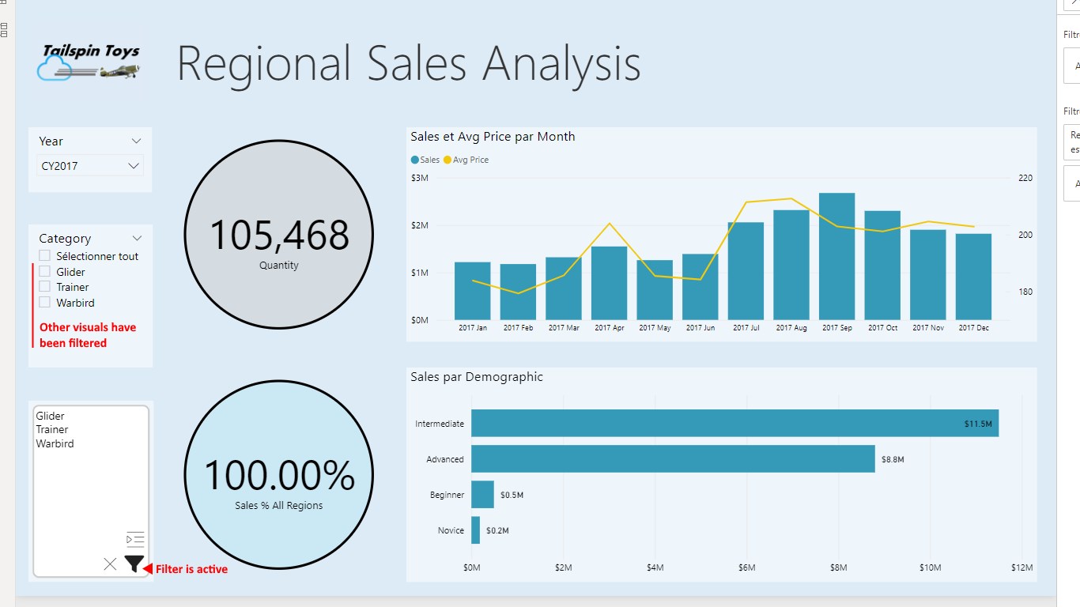Click the $3M y-axis label
Screen dimensions: 1080x607
pyautogui.click(x=419, y=178)
